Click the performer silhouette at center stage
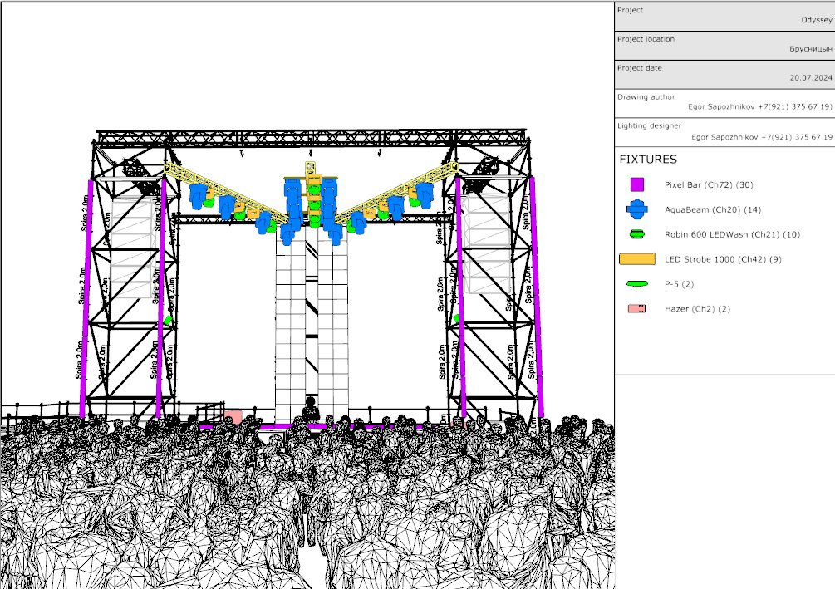Screen dimensions: 835x589 (x=311, y=409)
